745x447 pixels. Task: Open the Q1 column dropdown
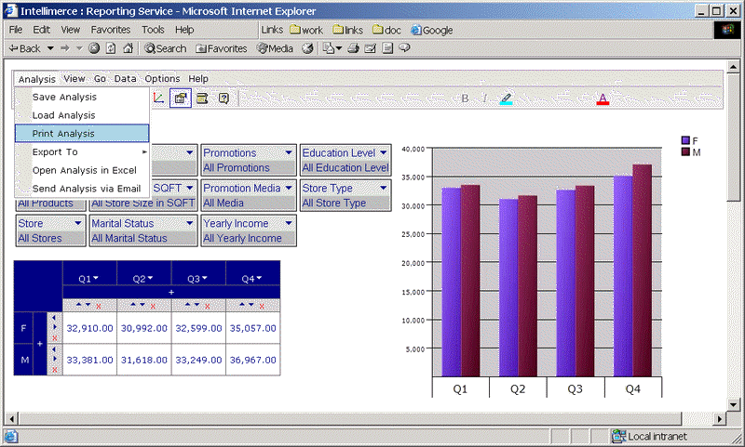(96, 278)
